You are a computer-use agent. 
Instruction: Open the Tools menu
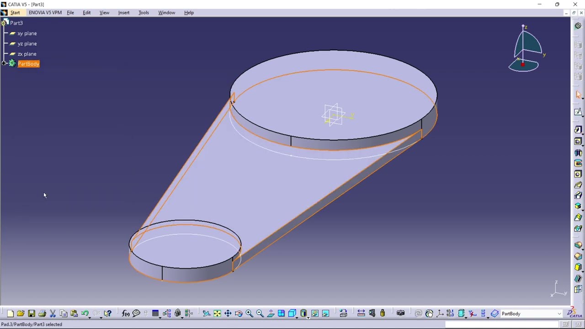click(x=144, y=13)
